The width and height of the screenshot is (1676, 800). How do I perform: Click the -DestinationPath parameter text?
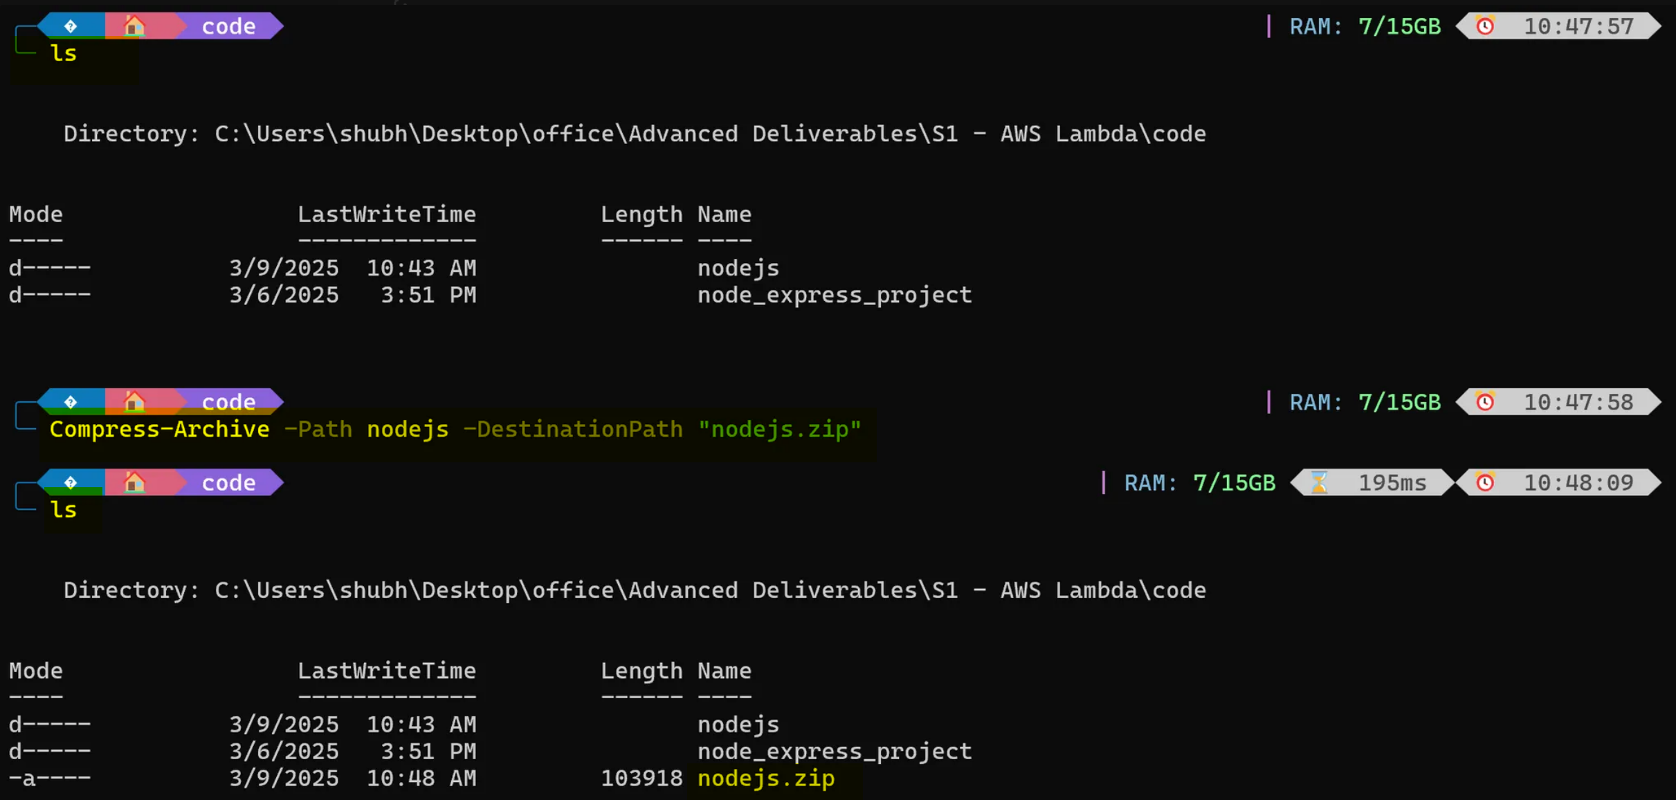(x=573, y=429)
